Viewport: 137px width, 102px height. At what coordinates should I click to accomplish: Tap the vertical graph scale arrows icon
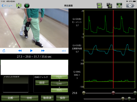click(x=119, y=6)
